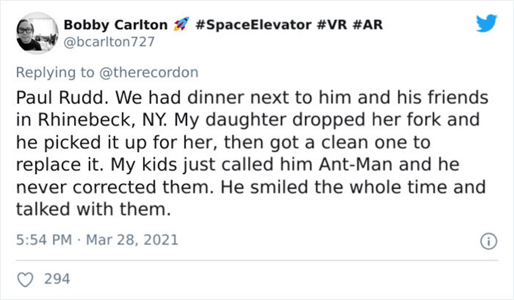The height and width of the screenshot is (300, 514).
Task: Click the #AR hashtag
Action: click(368, 24)
